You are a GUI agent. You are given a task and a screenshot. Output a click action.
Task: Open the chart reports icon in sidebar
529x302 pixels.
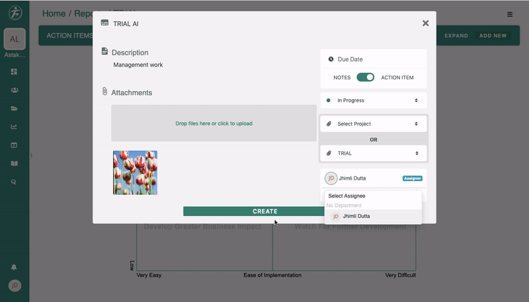(14, 127)
